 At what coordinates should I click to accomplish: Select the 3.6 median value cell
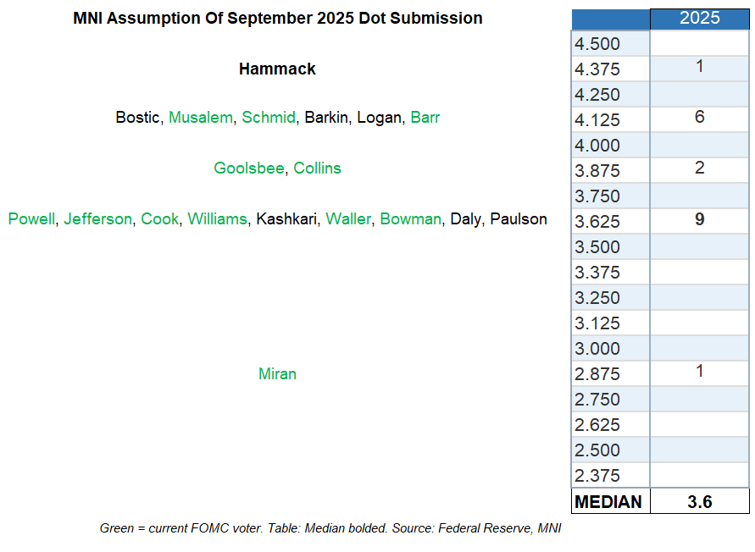tap(699, 502)
